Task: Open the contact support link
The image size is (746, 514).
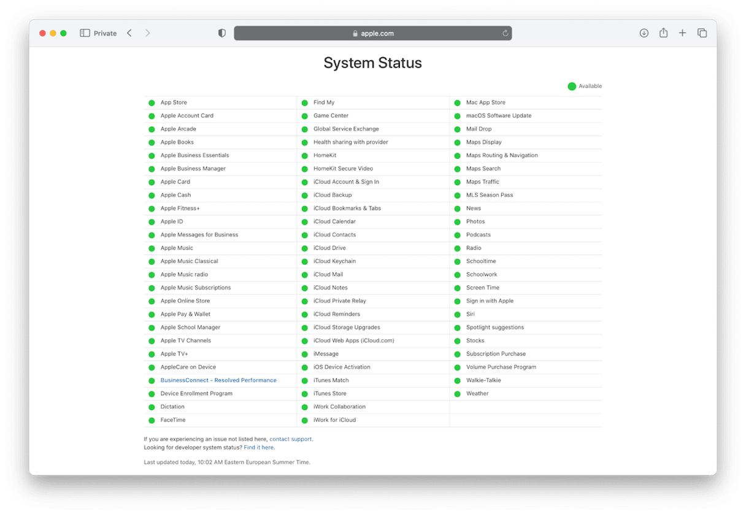Action: [x=290, y=439]
